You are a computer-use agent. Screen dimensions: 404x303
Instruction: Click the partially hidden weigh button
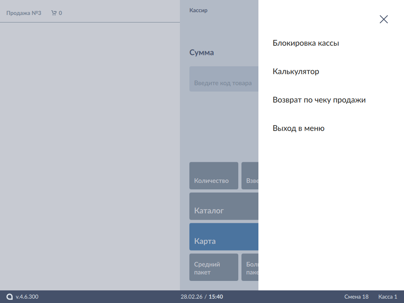tap(250, 176)
